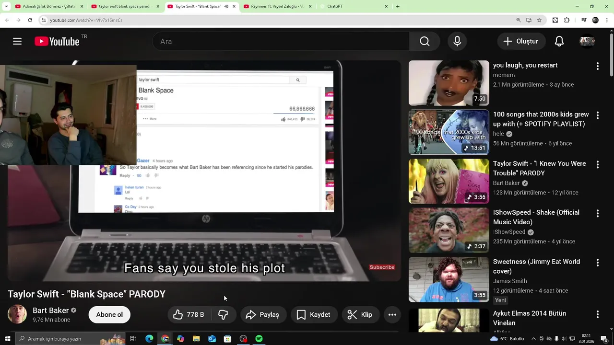
Task: Go back in browser history
Action: (x=7, y=20)
